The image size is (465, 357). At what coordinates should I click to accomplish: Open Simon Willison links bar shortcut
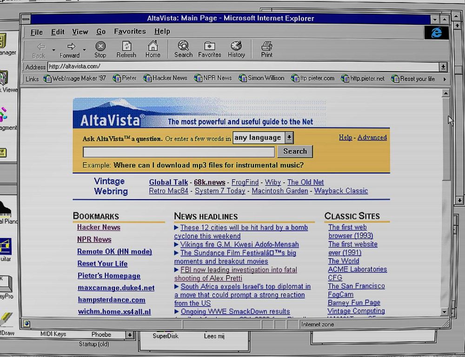pos(261,78)
